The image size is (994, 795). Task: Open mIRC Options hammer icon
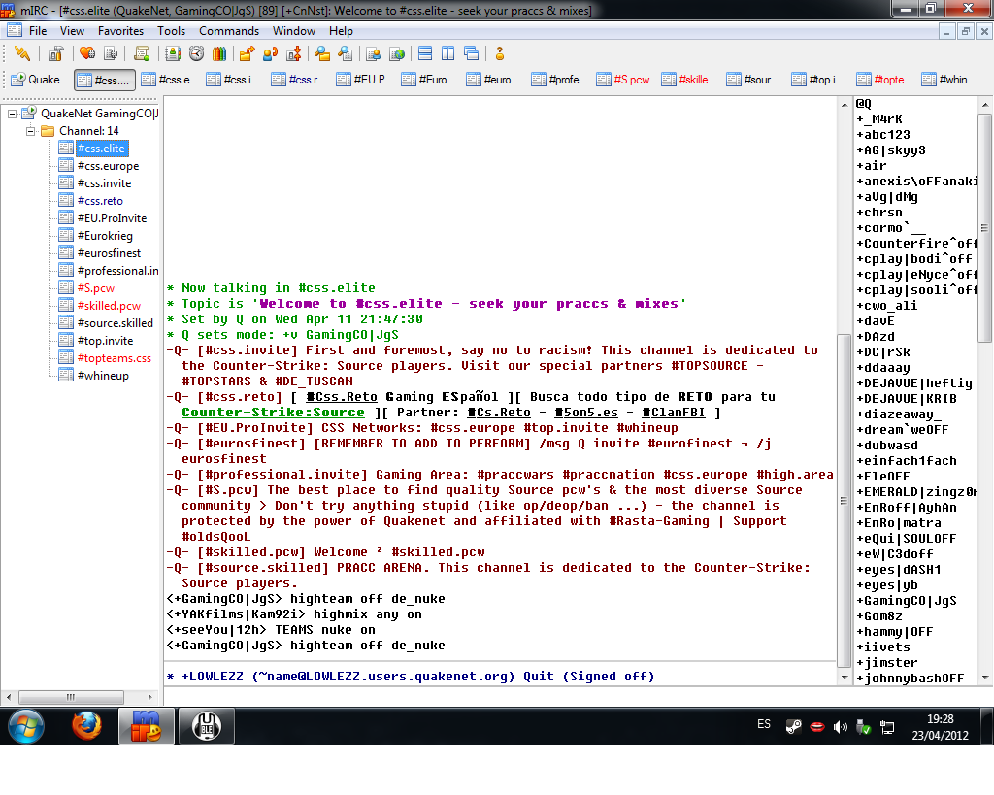(x=55, y=54)
